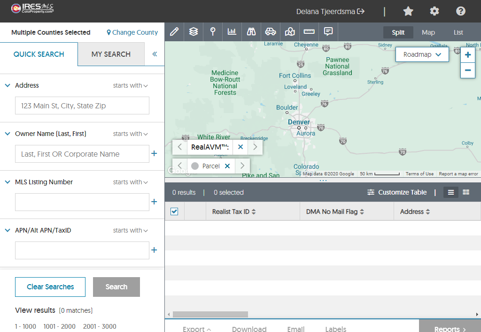
Task: Switch to list rows view
Action: (x=451, y=192)
